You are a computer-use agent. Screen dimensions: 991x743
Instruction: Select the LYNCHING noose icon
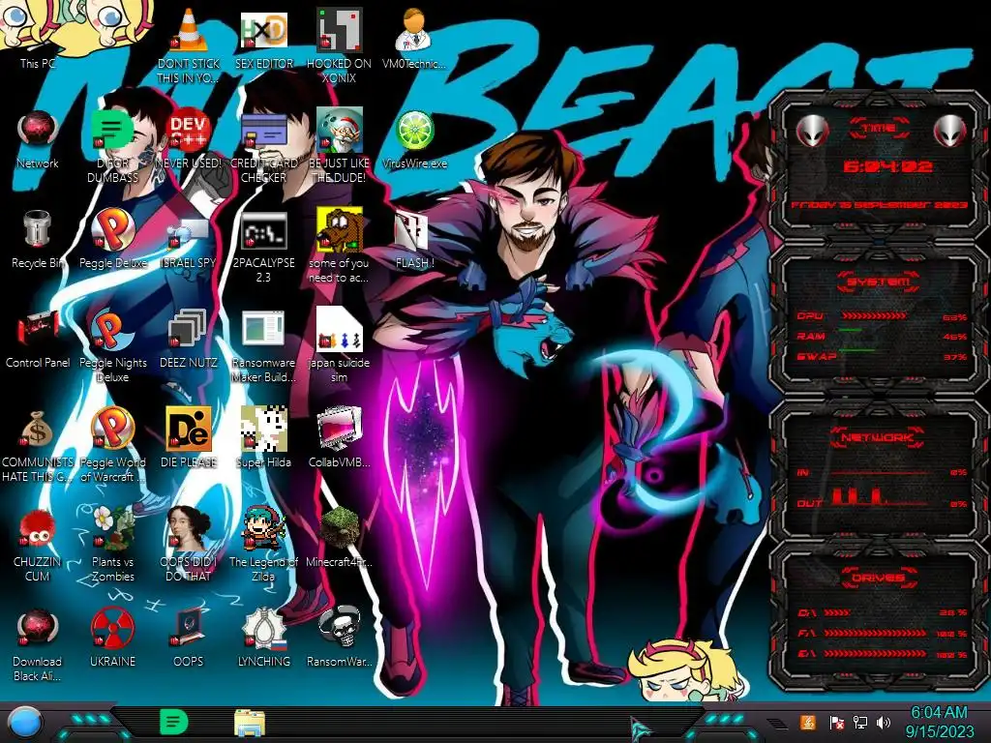click(263, 639)
